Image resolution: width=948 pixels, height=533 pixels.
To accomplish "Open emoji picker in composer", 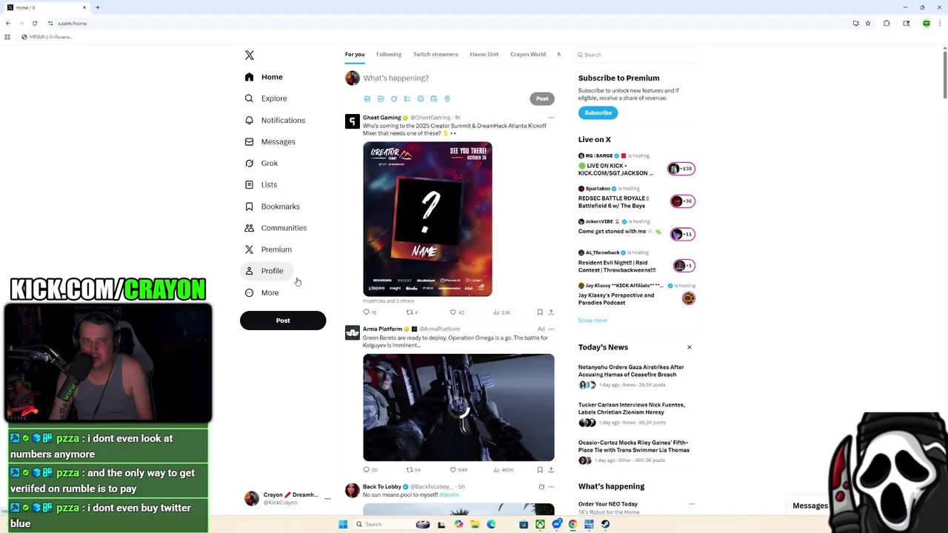I will [x=421, y=98].
